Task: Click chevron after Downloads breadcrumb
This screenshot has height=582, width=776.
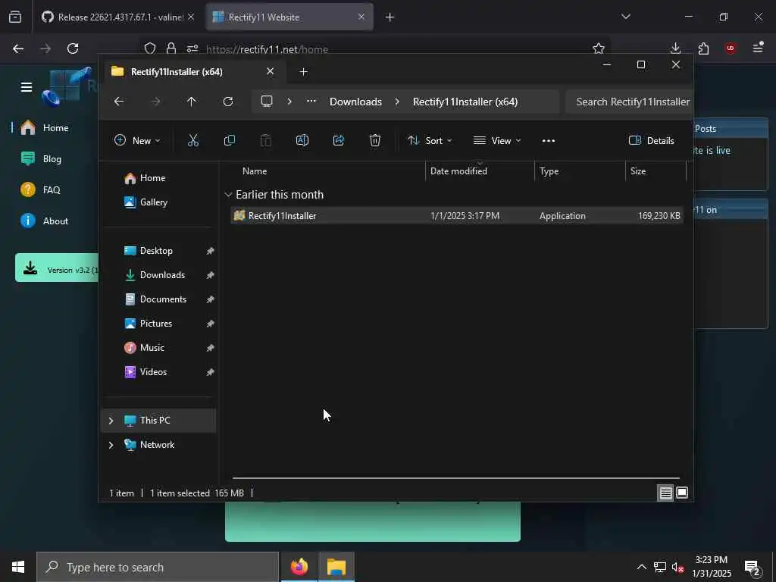Action: click(397, 102)
